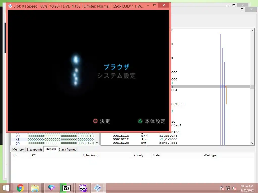258x193 pixels.
Task: Select ブラウザ in the PS2 menu
Action: 116,67
